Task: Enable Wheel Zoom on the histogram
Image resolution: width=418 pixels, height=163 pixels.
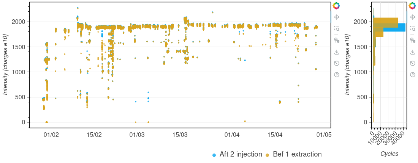Action: 412,40
